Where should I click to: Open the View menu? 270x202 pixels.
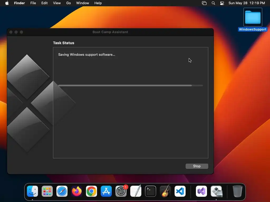[57, 3]
